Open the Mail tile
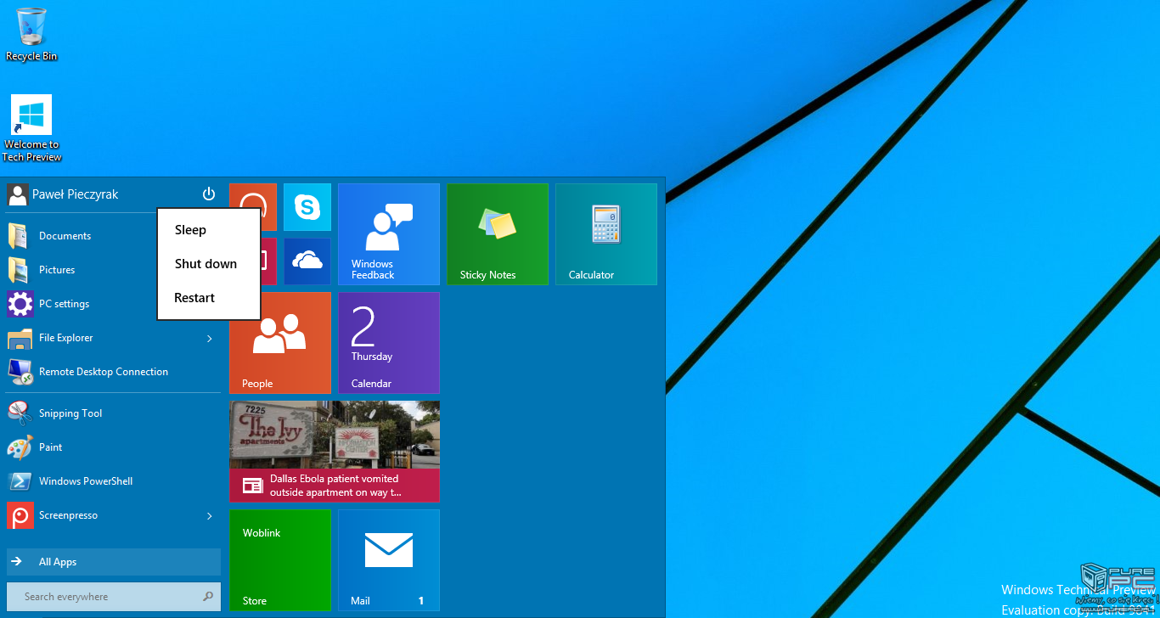The width and height of the screenshot is (1160, 618). click(388, 560)
